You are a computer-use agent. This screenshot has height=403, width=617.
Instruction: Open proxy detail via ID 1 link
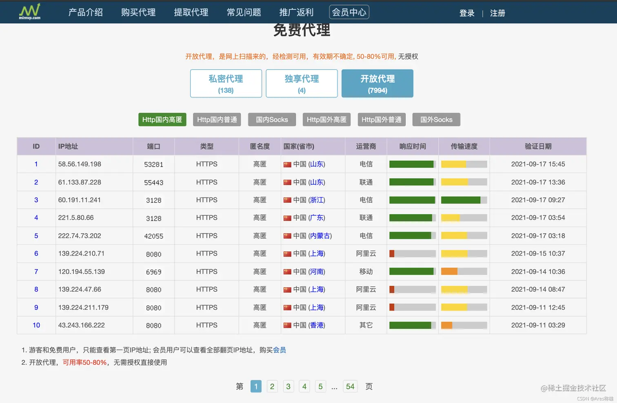pos(36,164)
